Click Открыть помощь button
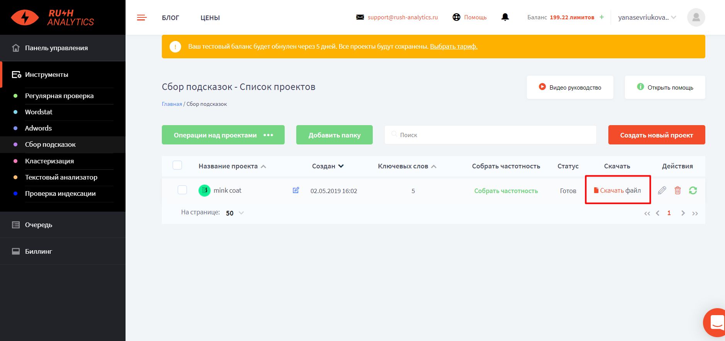This screenshot has width=725, height=341. click(x=665, y=87)
